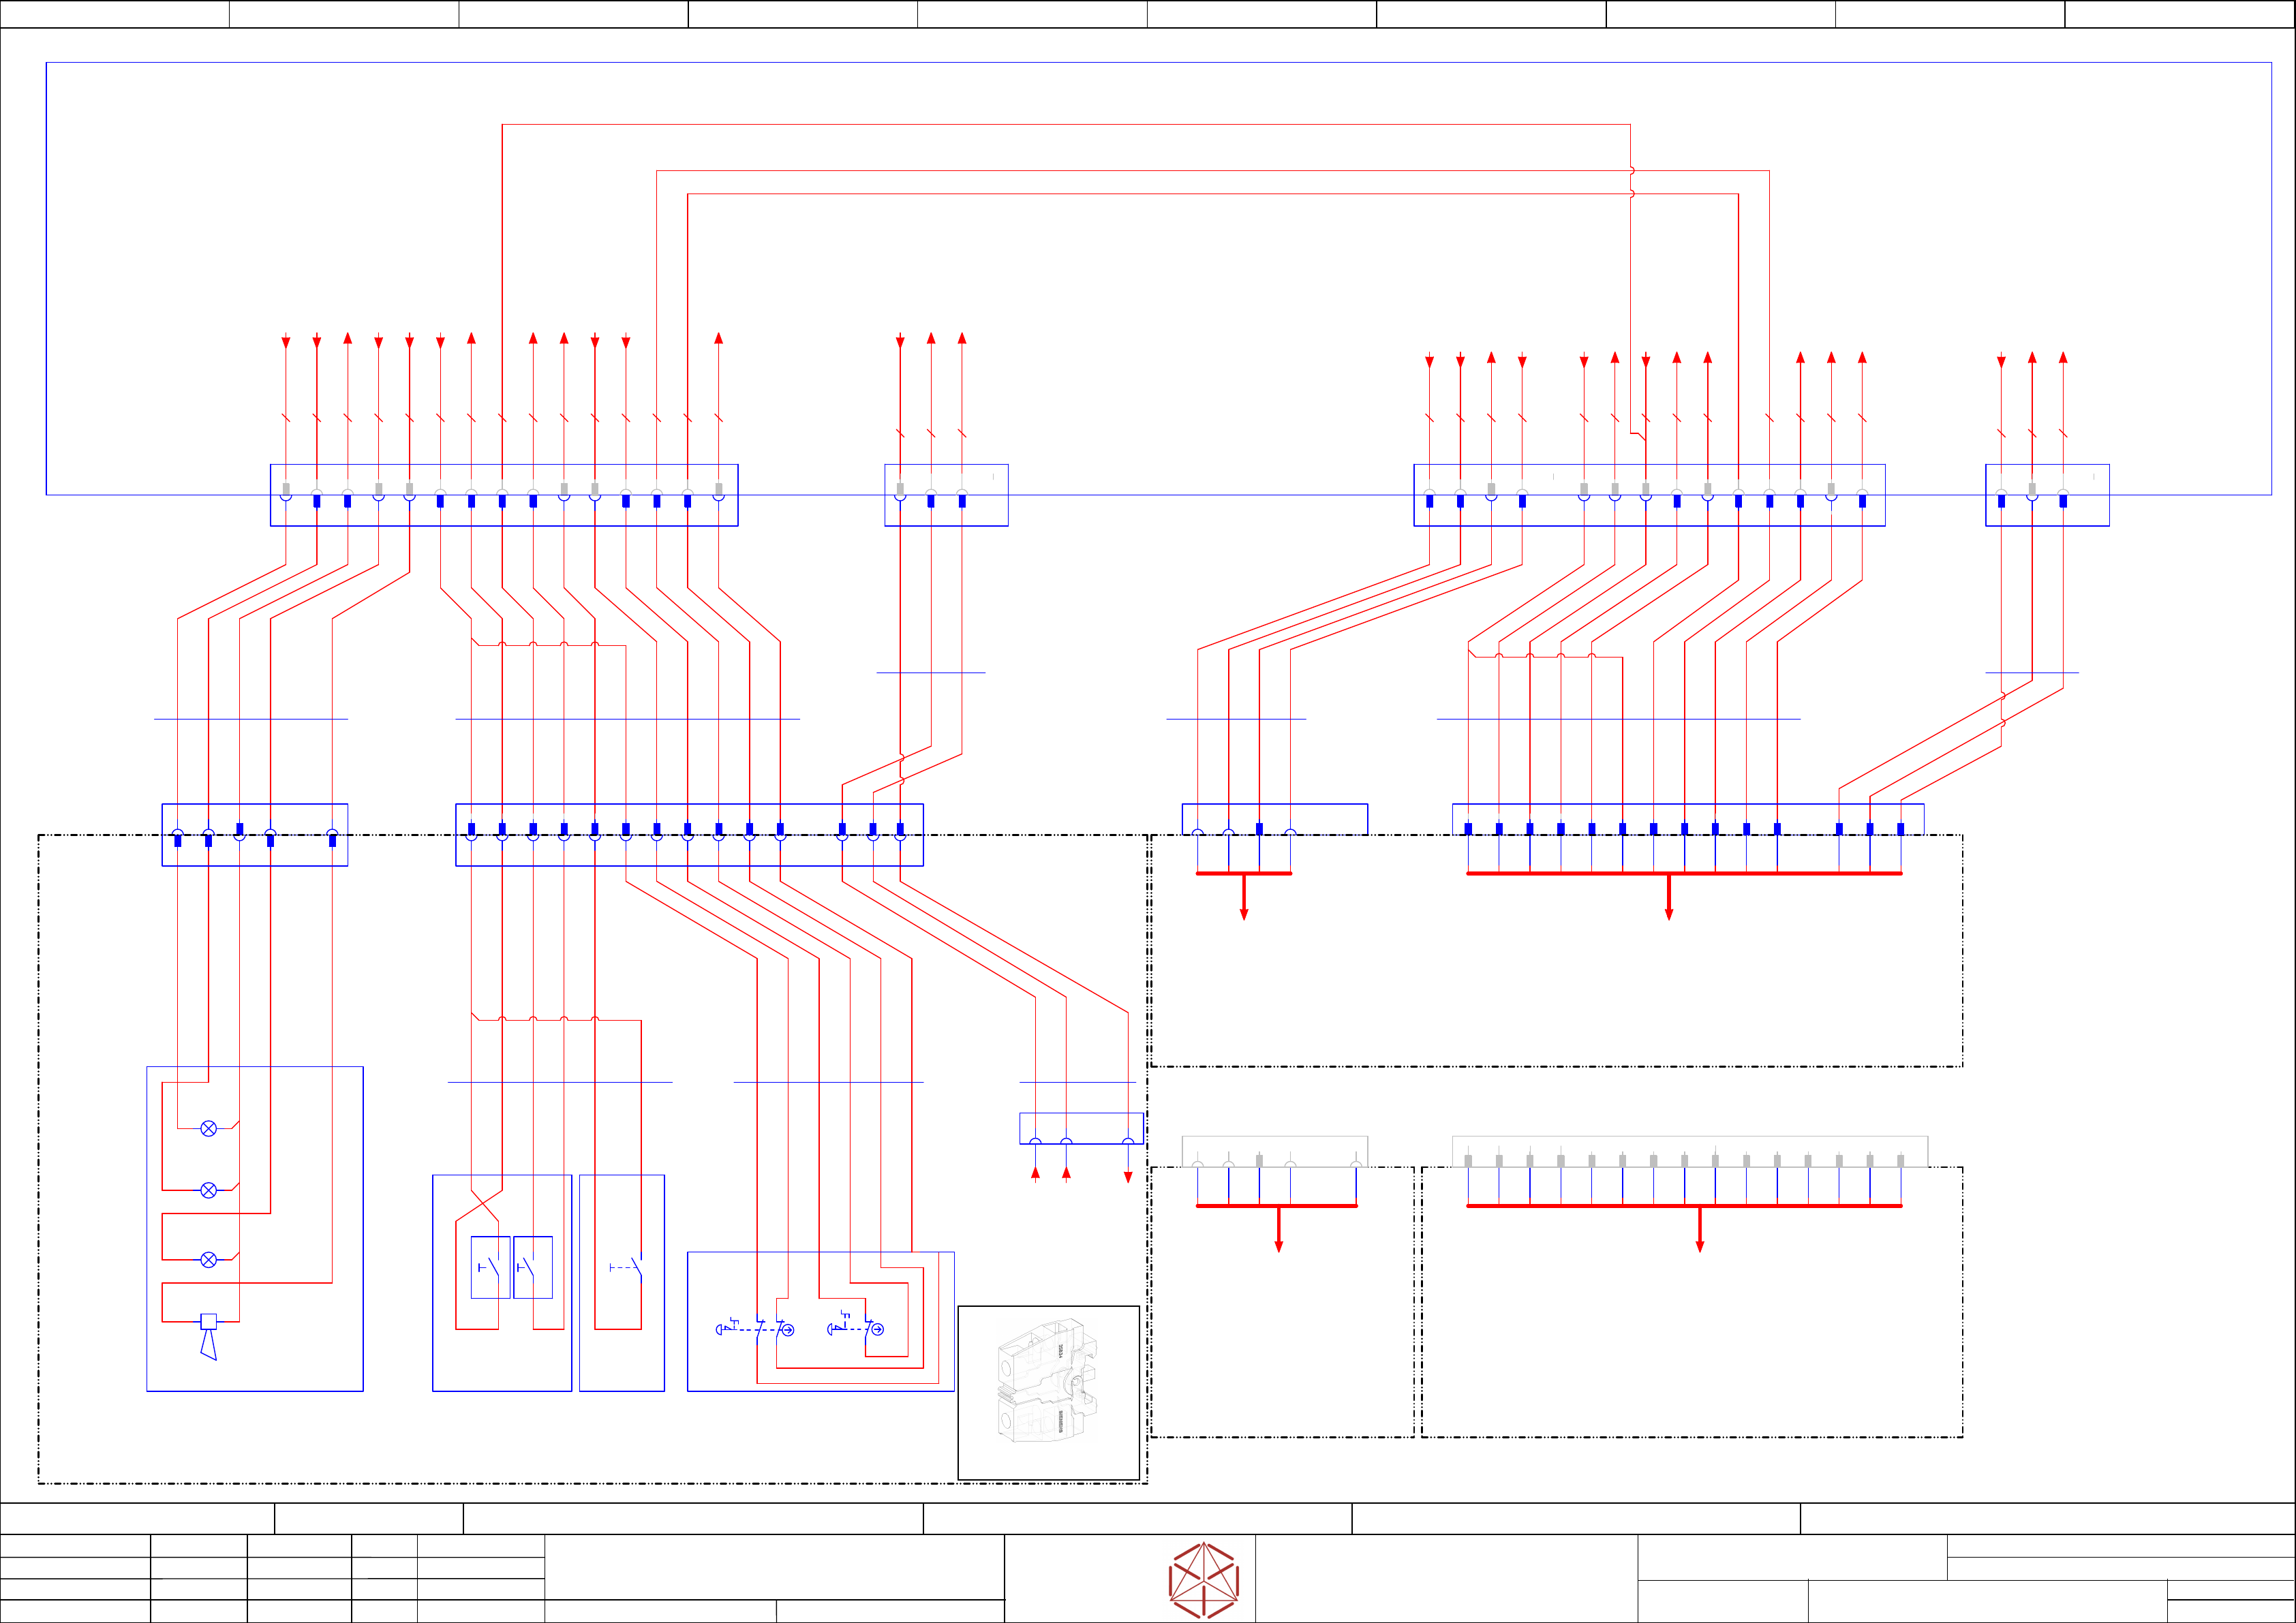Select the left pushbutton contact in the paired box
This screenshot has width=2296, height=1623.
point(490,1267)
